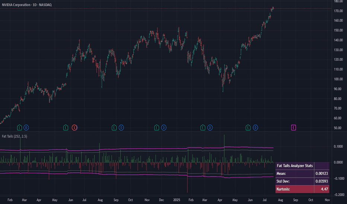Viewport: 347px width, 204px height.
Task: Click the 170.00 price scale label
Action: point(338,11)
